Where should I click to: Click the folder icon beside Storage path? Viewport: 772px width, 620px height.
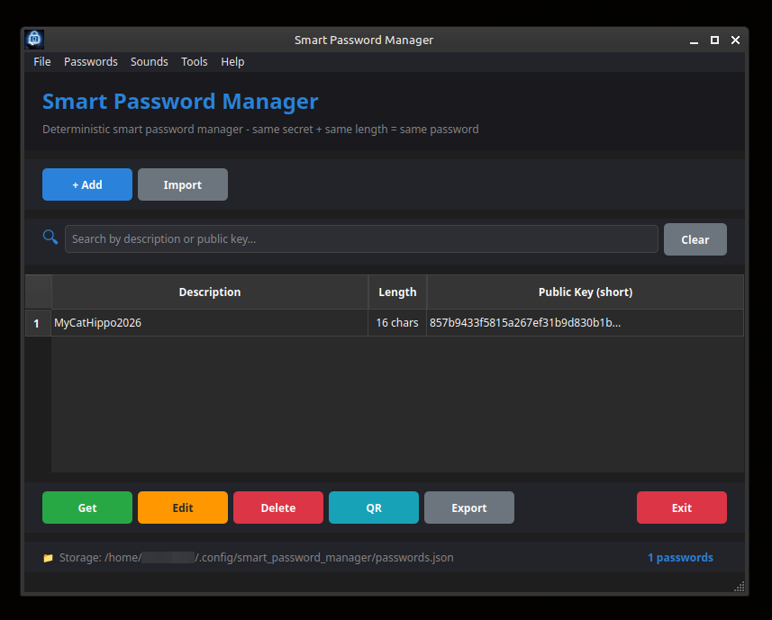coord(48,558)
